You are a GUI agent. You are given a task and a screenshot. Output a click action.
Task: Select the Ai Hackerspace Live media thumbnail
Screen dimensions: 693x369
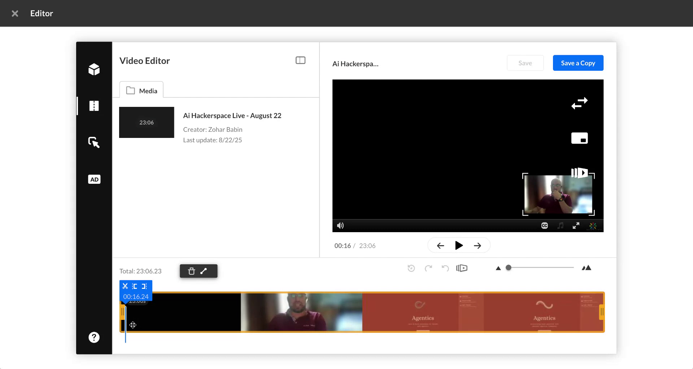click(146, 122)
